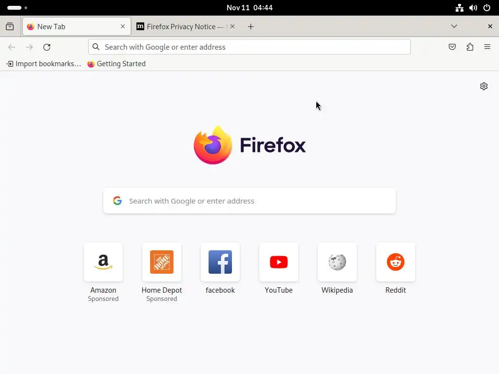The height and width of the screenshot is (374, 499).
Task: Expand the list all tabs chevron
Action: pyautogui.click(x=454, y=26)
